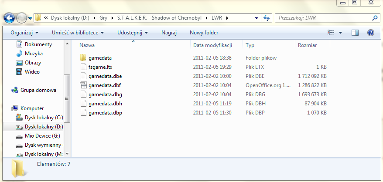Click the magnifier search icon
383x182 pixels.
[375, 18]
